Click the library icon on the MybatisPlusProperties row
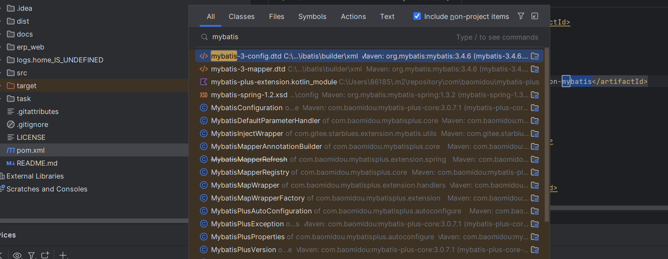 [535, 237]
